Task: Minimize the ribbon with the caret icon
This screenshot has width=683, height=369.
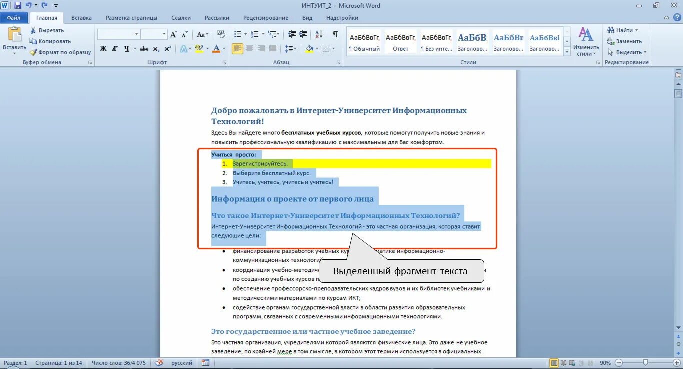Action: (x=667, y=18)
